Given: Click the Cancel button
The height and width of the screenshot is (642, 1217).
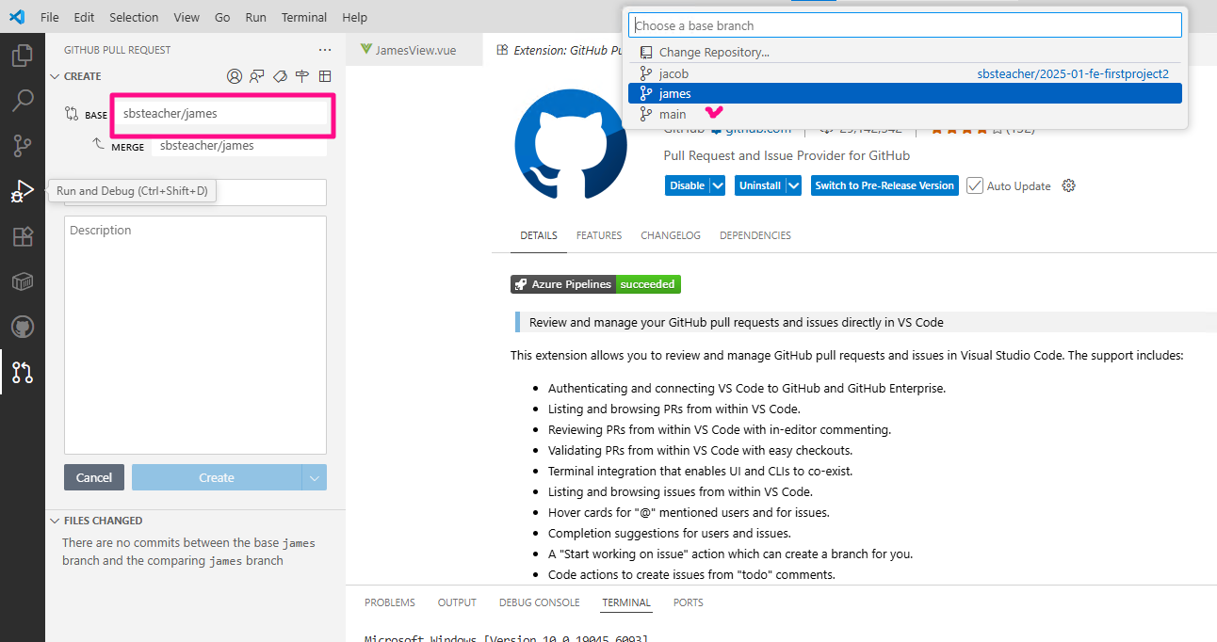Looking at the screenshot, I should click(x=94, y=477).
